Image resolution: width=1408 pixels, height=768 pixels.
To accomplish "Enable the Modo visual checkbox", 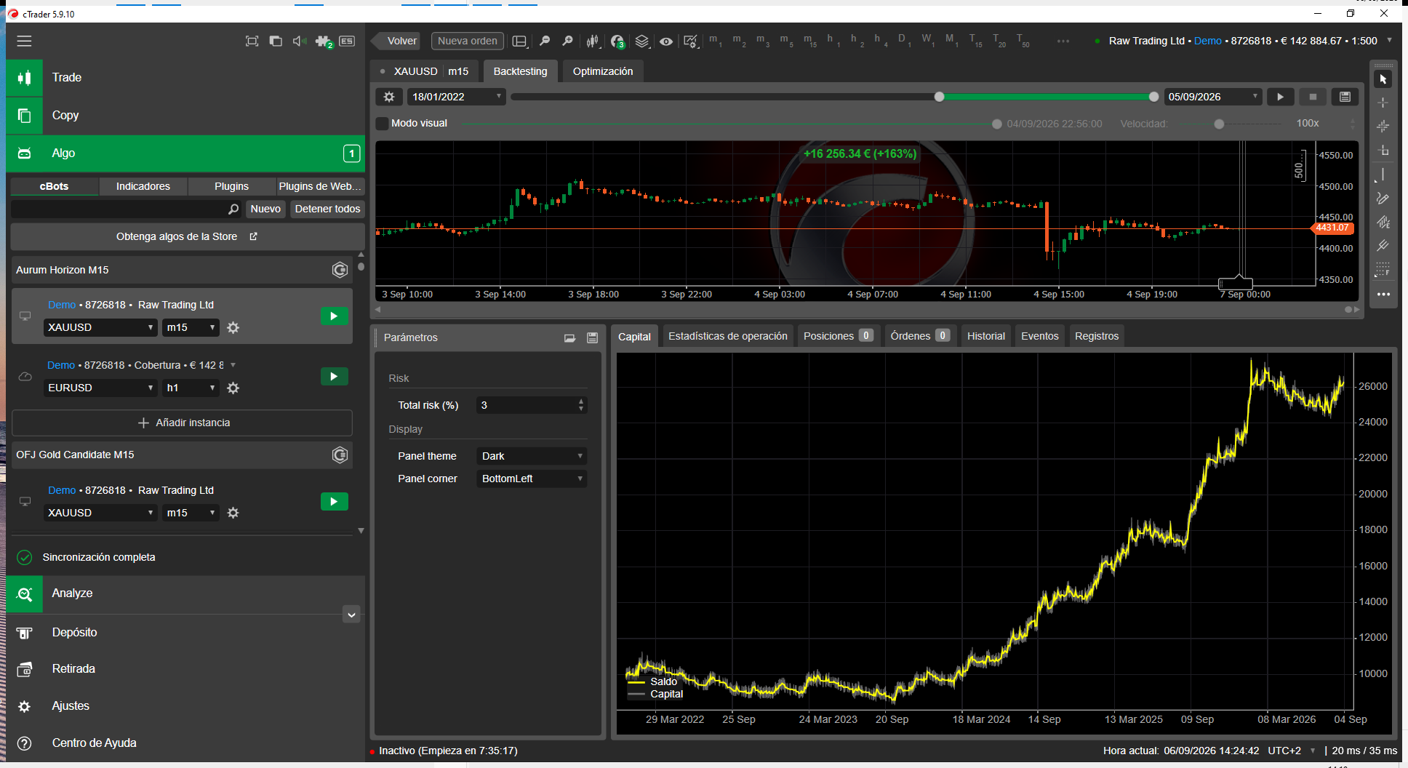I will [382, 124].
